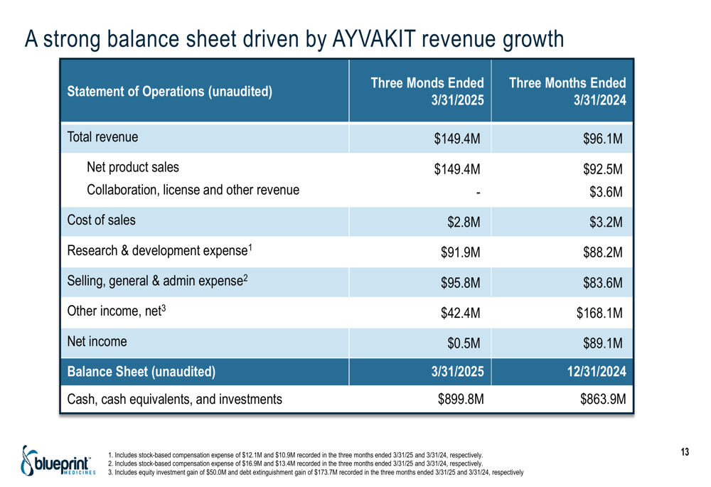Select the $42.4M other income value
Screen dimensions: 711x487
[x=460, y=314]
